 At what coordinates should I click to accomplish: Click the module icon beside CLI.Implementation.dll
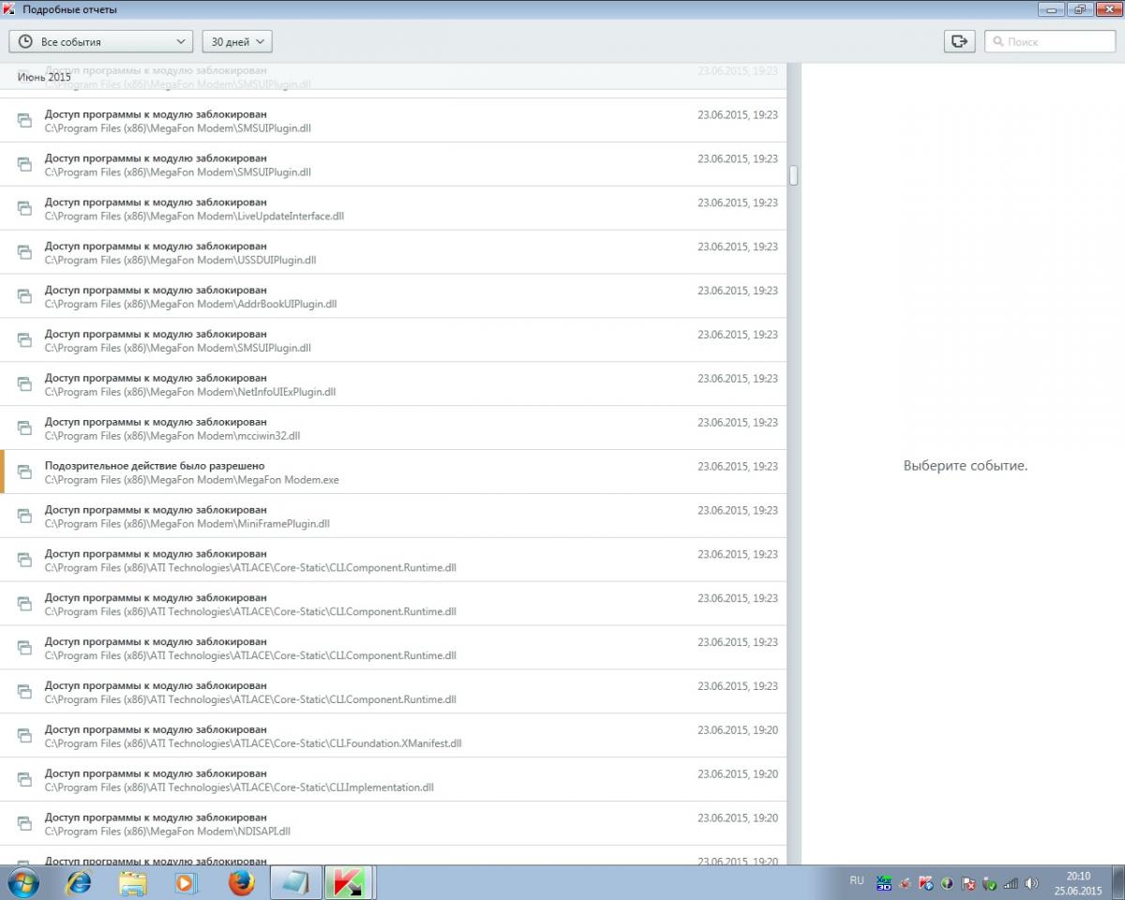click(x=24, y=779)
